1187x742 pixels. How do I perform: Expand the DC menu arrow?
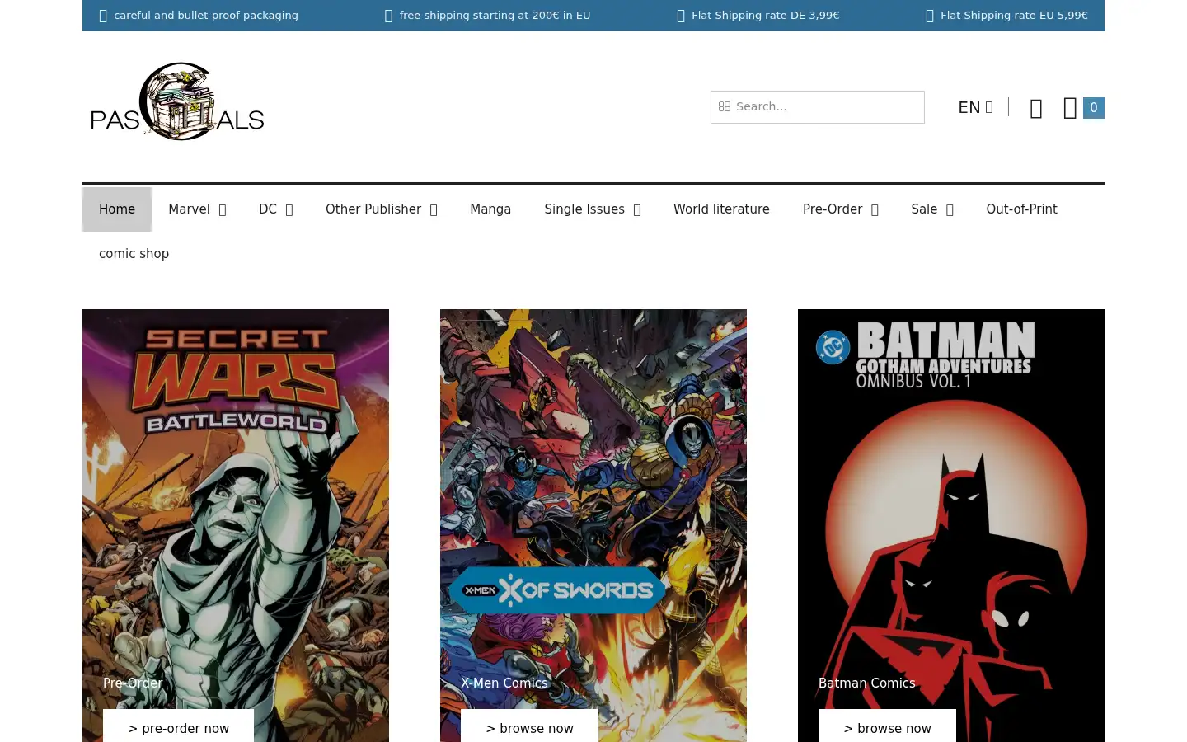tap(289, 210)
